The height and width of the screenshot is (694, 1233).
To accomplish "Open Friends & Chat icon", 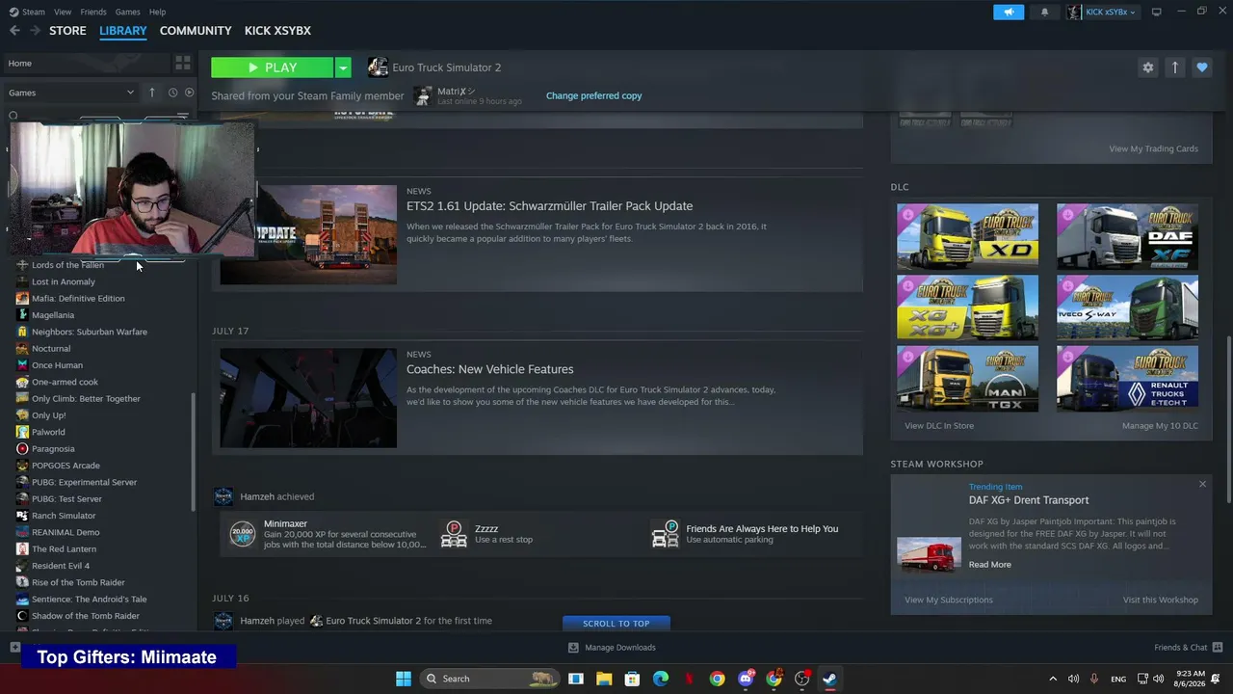I will [x=1218, y=648].
